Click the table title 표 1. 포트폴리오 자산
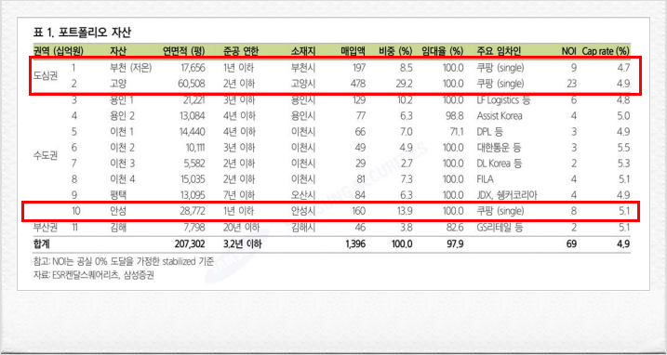This screenshot has height=355, width=667. 83,33
